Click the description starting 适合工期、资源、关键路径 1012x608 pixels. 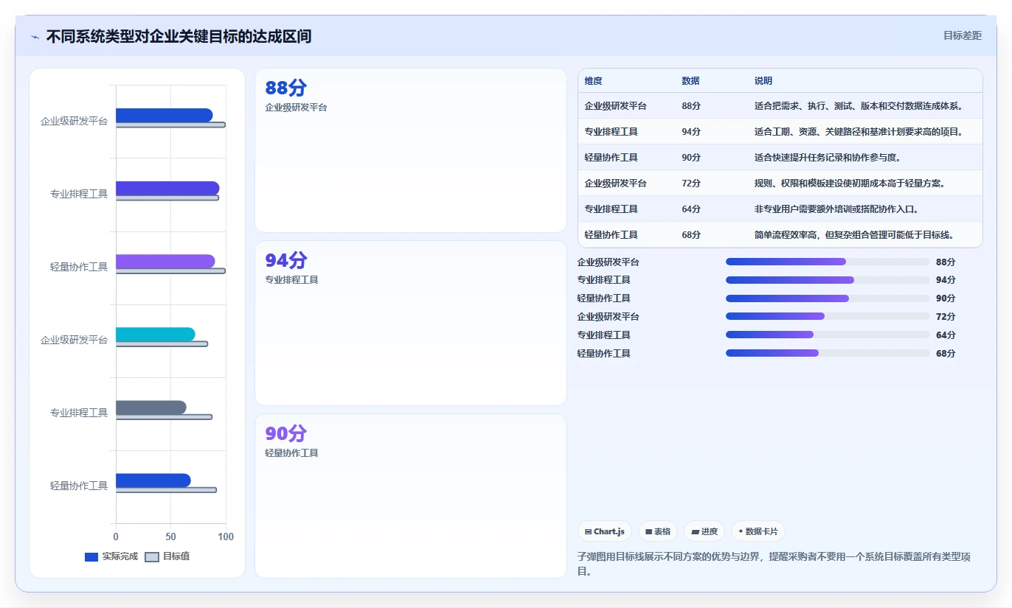(859, 131)
